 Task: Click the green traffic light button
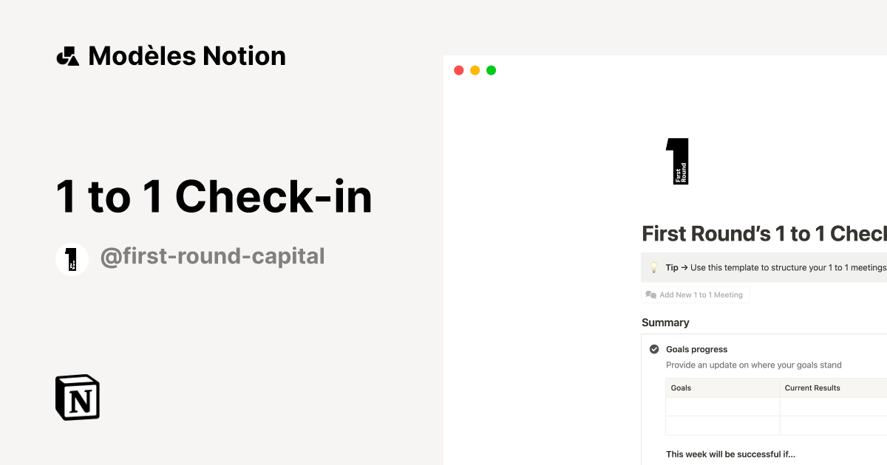(491, 70)
